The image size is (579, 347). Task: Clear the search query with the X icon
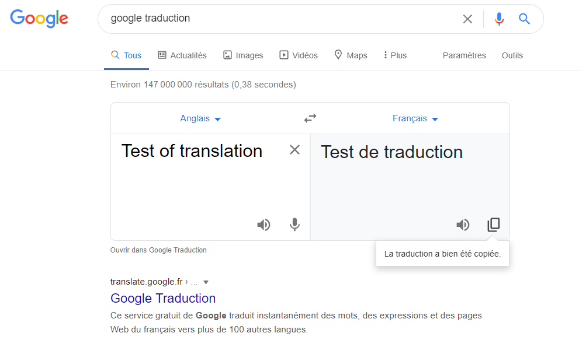pos(467,18)
